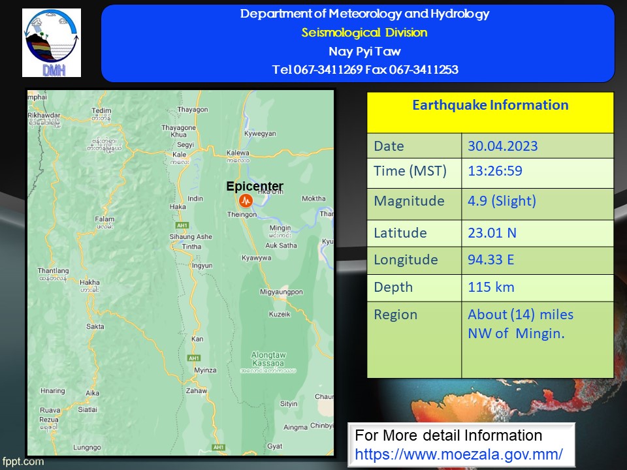This screenshot has height=470, width=627.
Task: Click the Latitude row label
Action: tap(400, 233)
